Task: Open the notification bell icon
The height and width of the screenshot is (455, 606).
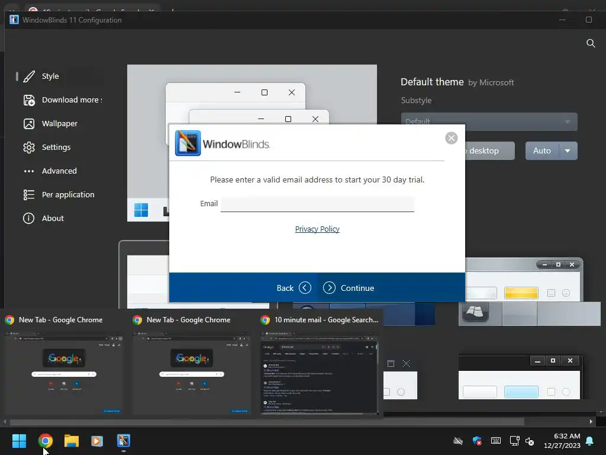Action: coord(590,441)
